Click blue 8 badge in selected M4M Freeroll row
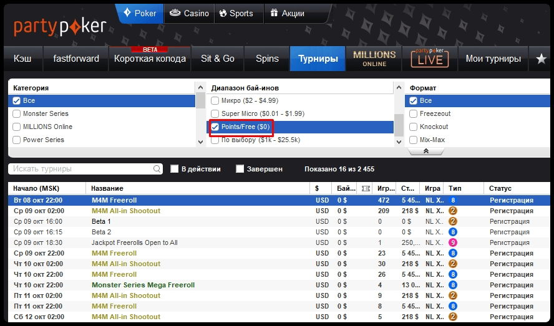Screen dimensions: 554x326 (x=452, y=200)
